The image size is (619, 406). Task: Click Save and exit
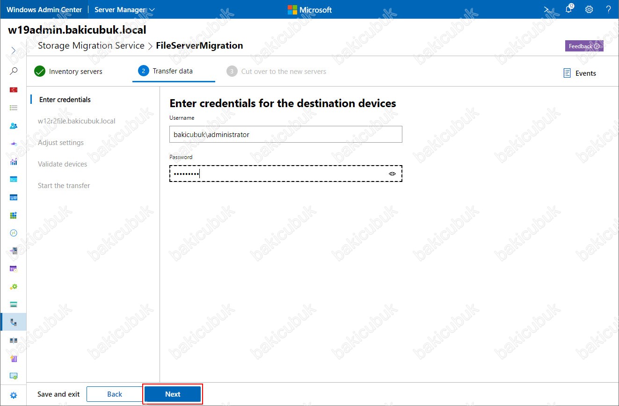(58, 394)
